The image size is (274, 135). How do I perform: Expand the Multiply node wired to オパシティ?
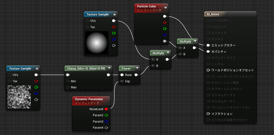[195, 41]
